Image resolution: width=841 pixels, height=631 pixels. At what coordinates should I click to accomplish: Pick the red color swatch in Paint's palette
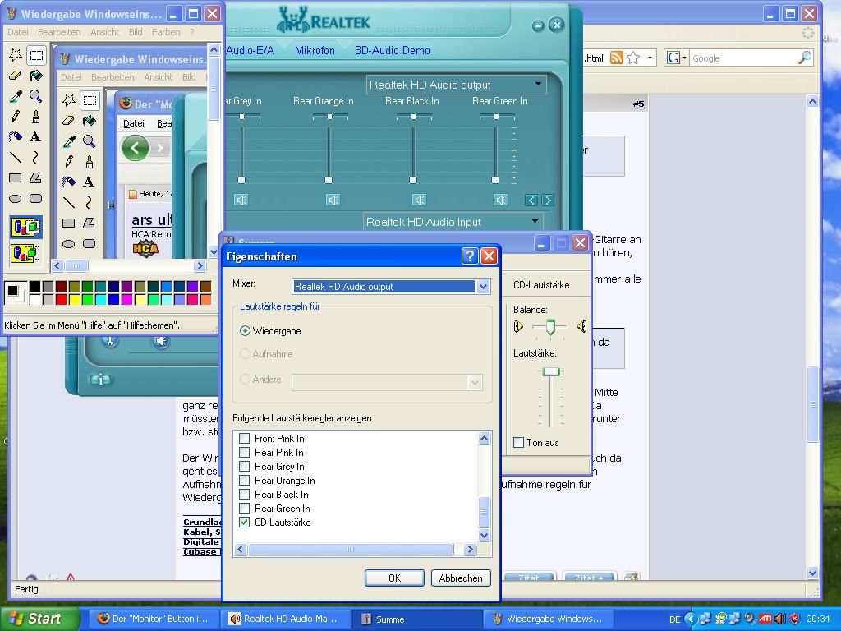pos(61,299)
